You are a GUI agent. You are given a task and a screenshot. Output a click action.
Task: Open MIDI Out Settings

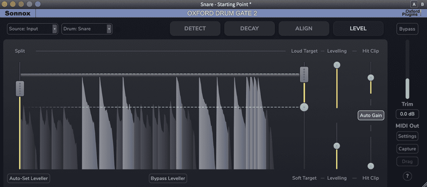point(407,136)
